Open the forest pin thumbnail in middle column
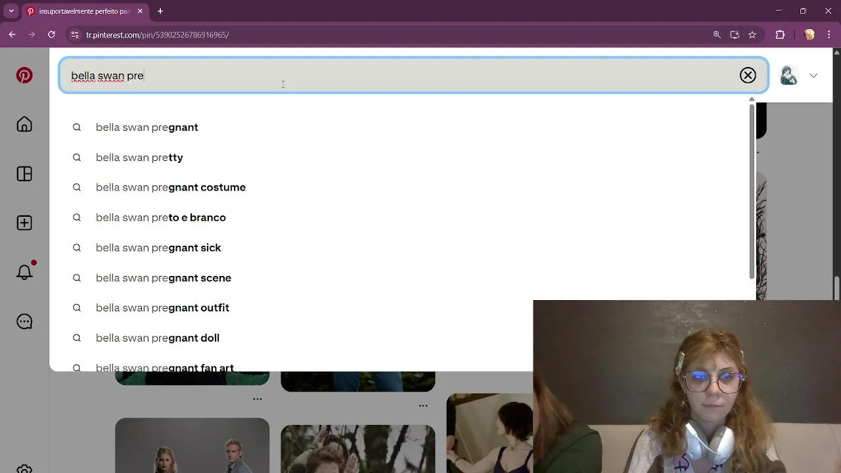This screenshot has height=473, width=841. (357, 449)
